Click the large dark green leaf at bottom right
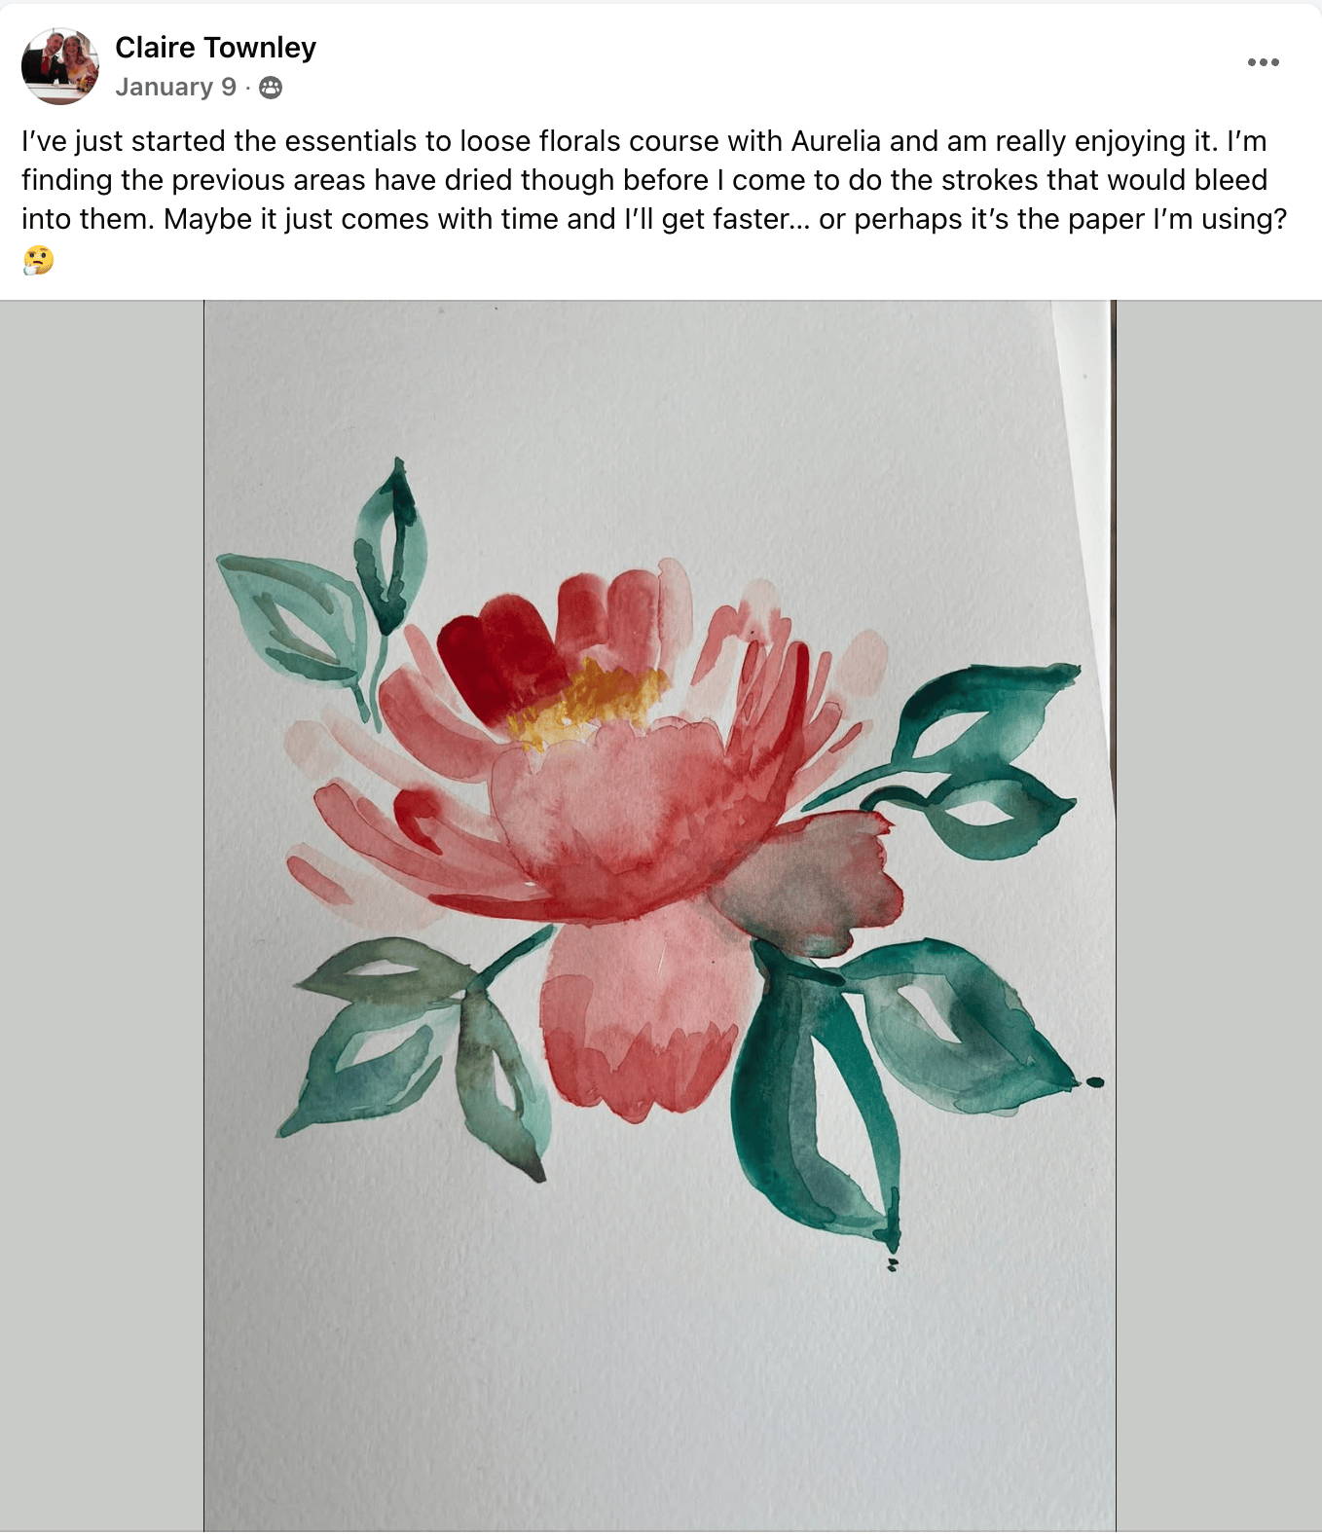This screenshot has height=1534, width=1322. [x=812, y=1100]
